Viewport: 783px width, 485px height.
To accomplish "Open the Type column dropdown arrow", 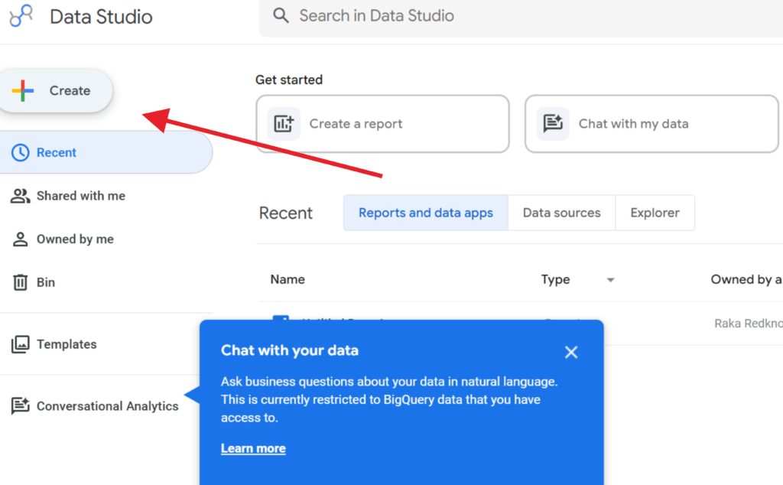I will coord(610,280).
